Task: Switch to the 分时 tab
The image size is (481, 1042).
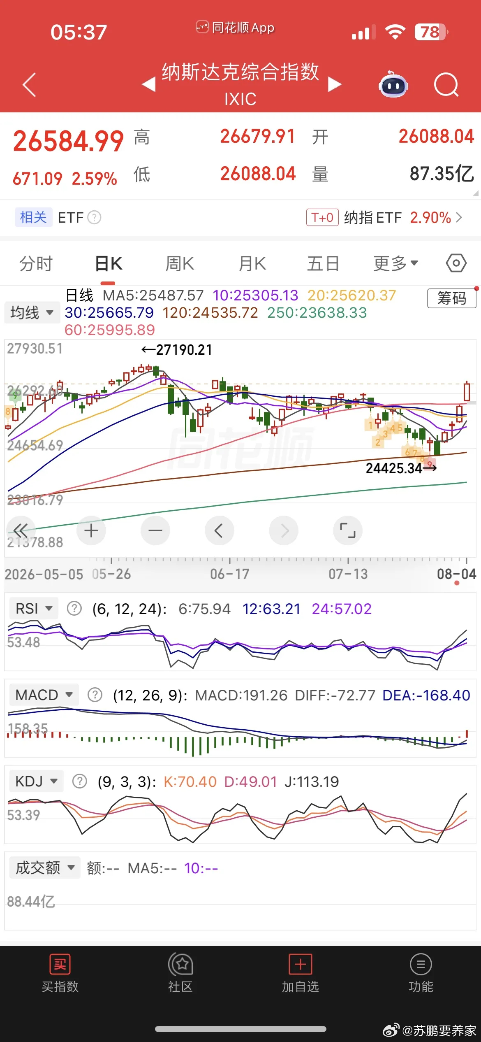Action: tap(36, 263)
